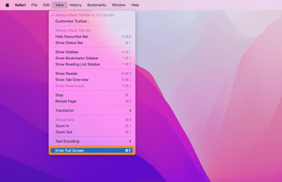Image resolution: width=282 pixels, height=182 pixels.
Task: Select Show Downloads item
Action: tap(92, 86)
